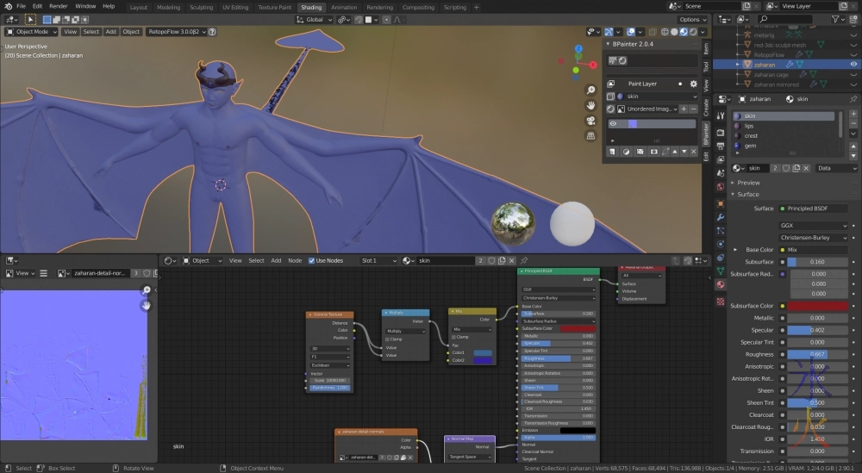
Task: Switch to perspective/orthographic grid gizmo
Action: click(x=590, y=135)
